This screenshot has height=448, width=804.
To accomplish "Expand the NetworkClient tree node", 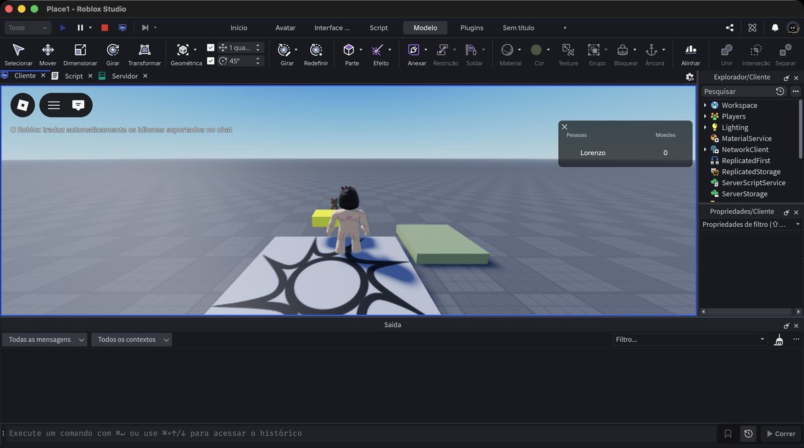I will [706, 150].
